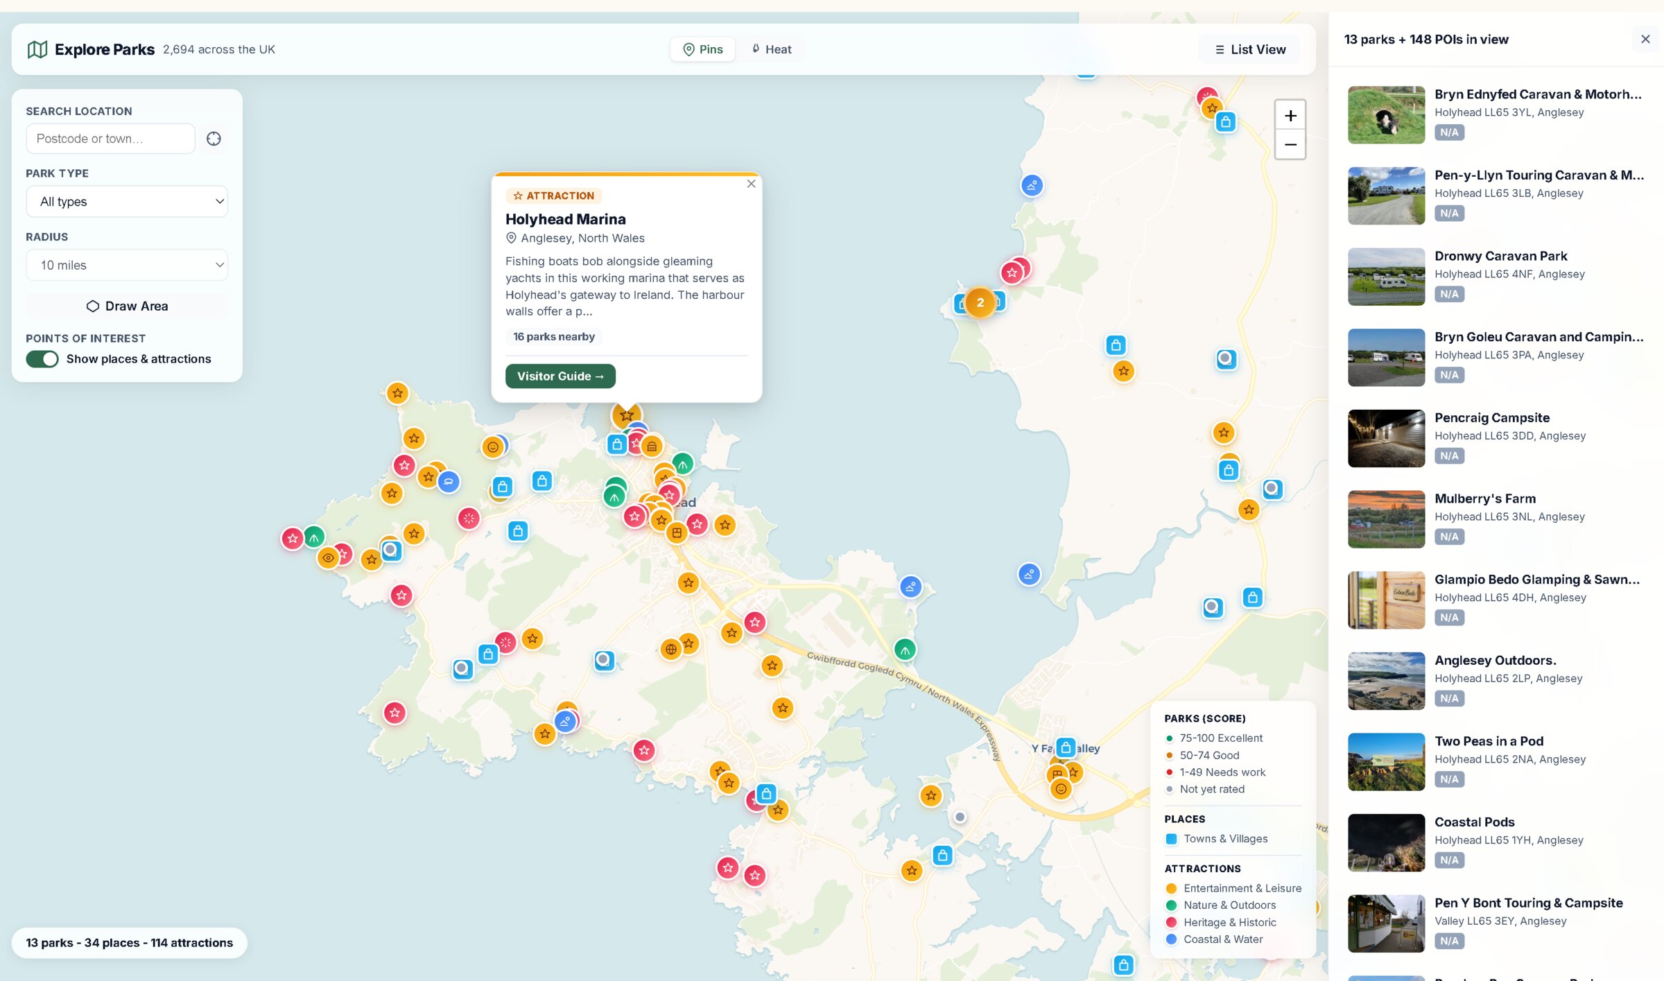This screenshot has width=1664, height=981.
Task: Click the green nature pin near the expressway
Action: [x=904, y=650]
